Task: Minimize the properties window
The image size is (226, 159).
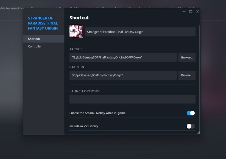Action: pos(184,11)
